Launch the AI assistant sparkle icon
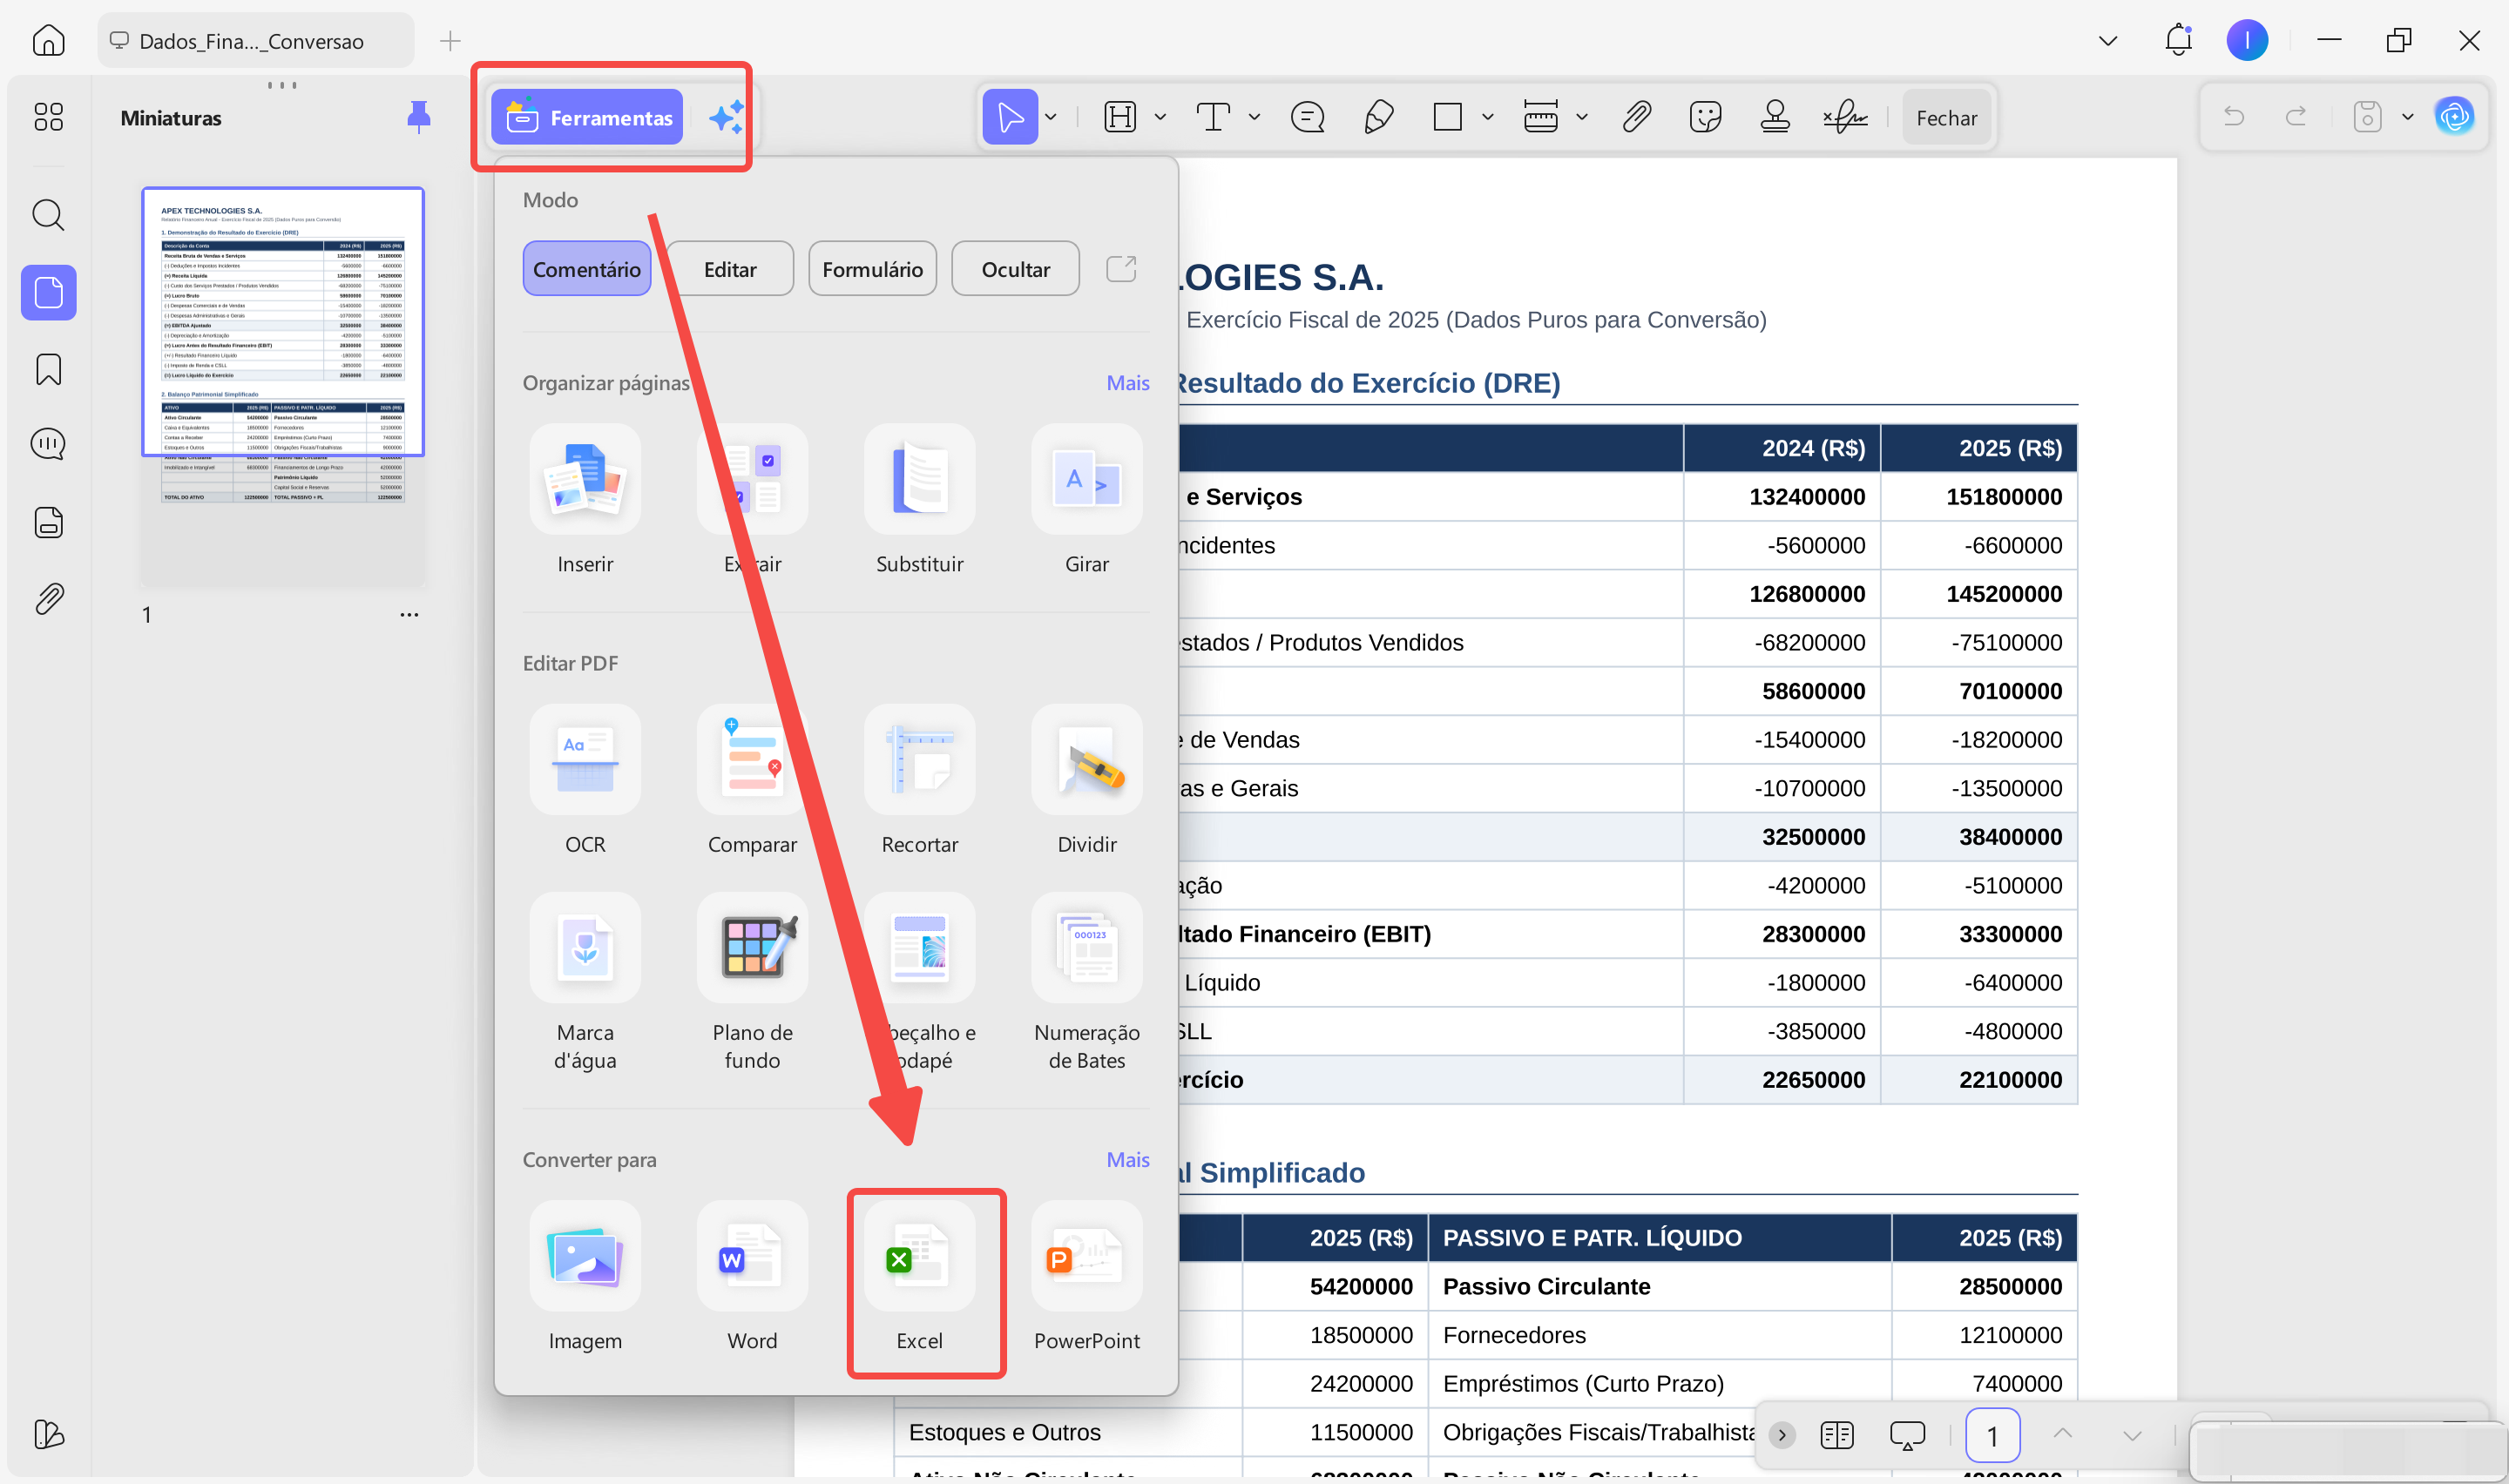The image size is (2509, 1484). (726, 117)
